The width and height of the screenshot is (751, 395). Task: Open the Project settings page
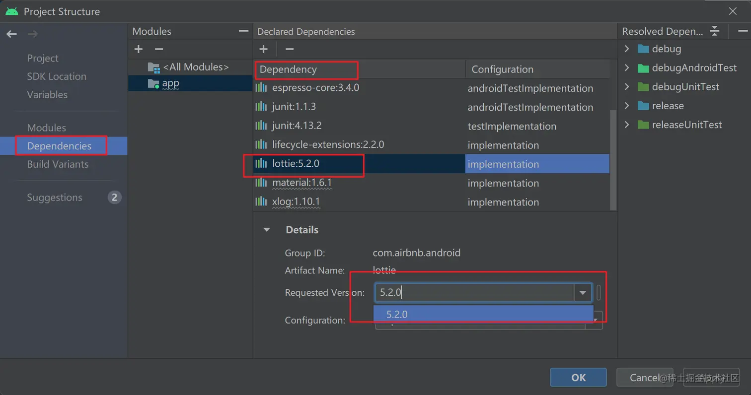[43, 58]
